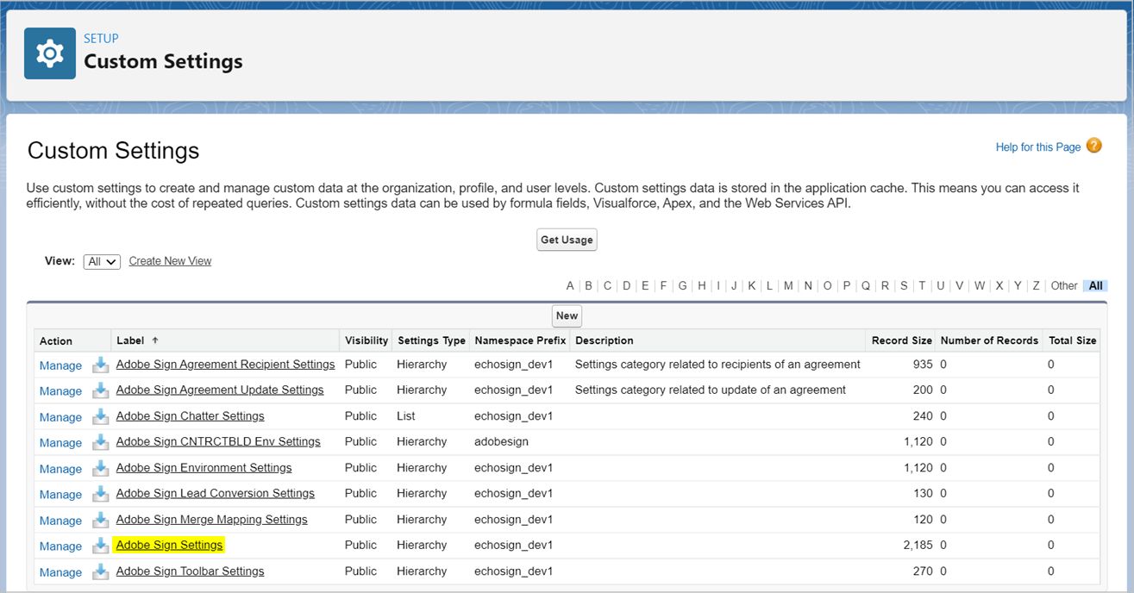Click download icon for Adobe Sign Merge Mapping Settings
1134x593 pixels.
click(101, 520)
